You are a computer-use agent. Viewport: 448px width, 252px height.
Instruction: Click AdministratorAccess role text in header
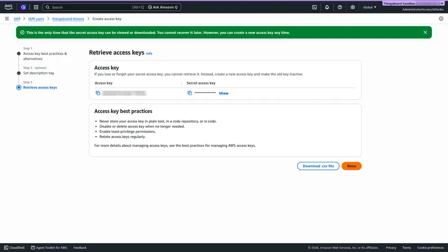click(423, 10)
